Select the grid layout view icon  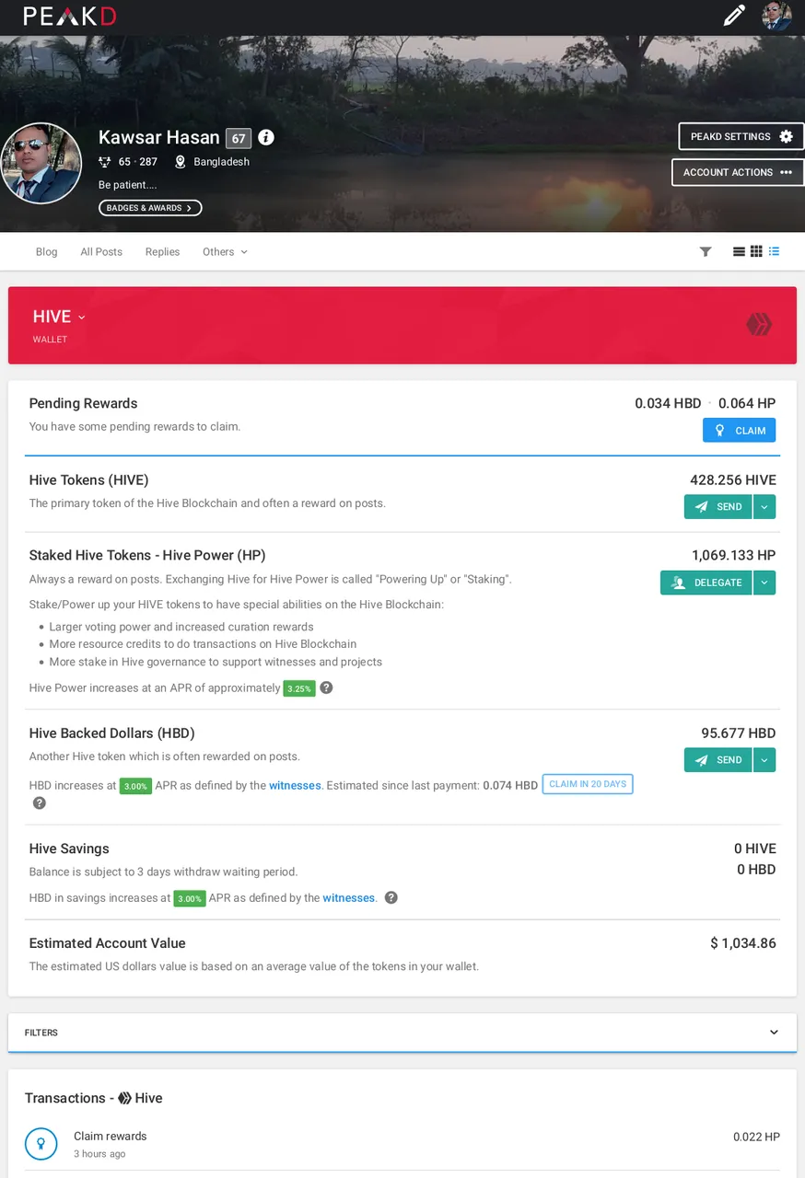tap(756, 251)
